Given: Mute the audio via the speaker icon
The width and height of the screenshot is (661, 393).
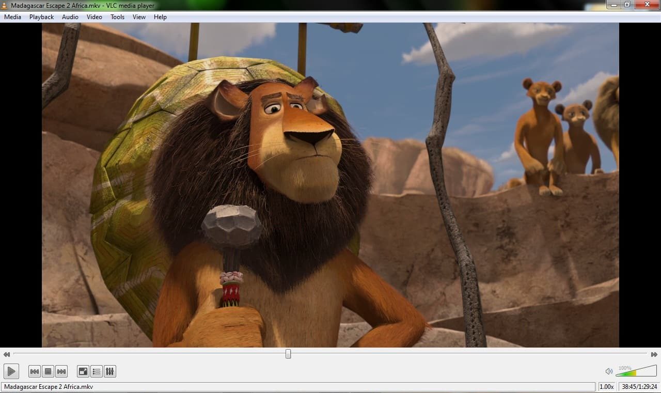Looking at the screenshot, I should 608,371.
